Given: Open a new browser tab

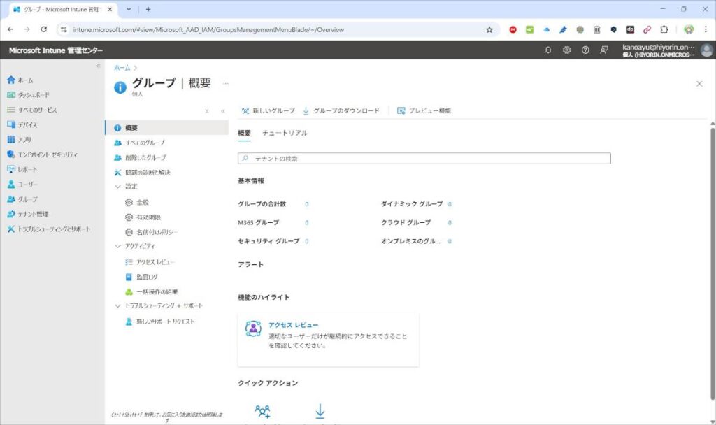Looking at the screenshot, I should [148, 9].
